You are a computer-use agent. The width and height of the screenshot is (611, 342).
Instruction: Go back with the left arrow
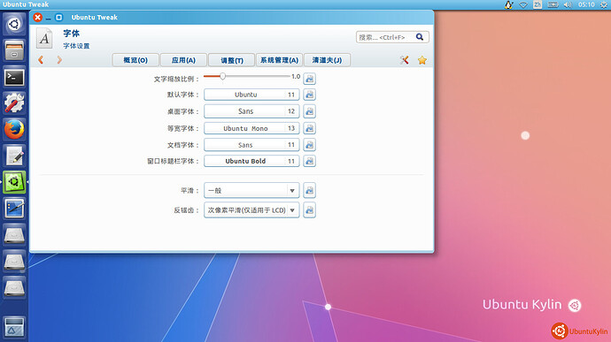pos(41,60)
